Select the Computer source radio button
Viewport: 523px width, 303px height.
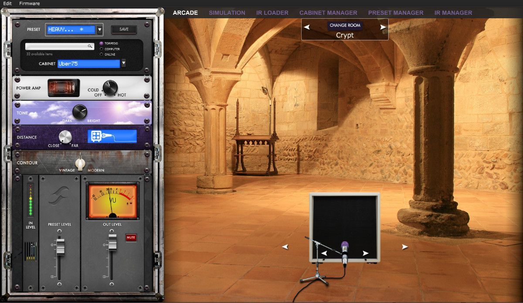coord(102,49)
